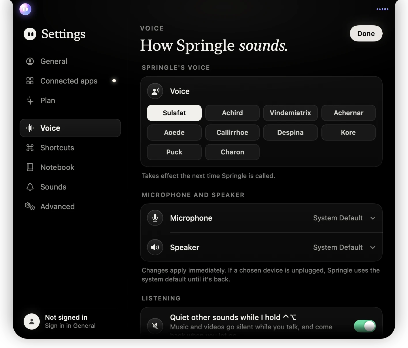Click the Notebook book icon

pyautogui.click(x=30, y=167)
